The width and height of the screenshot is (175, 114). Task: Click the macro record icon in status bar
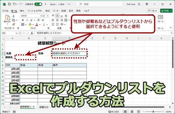tap(14, 112)
